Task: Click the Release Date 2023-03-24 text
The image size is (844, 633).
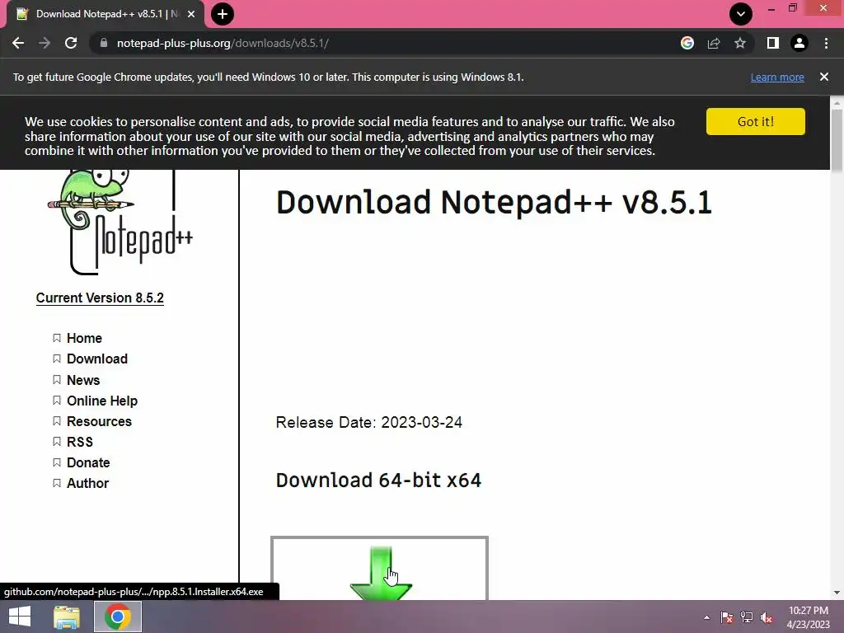Action: click(368, 423)
